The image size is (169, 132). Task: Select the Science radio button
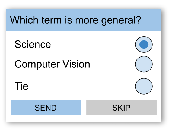click(144, 45)
